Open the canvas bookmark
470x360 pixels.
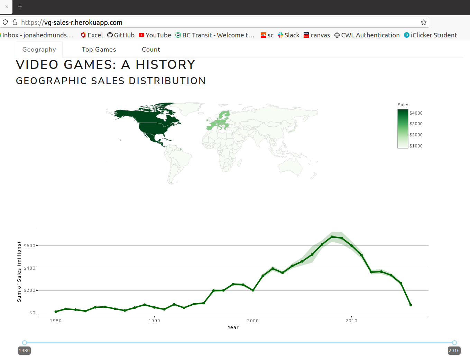tap(317, 35)
